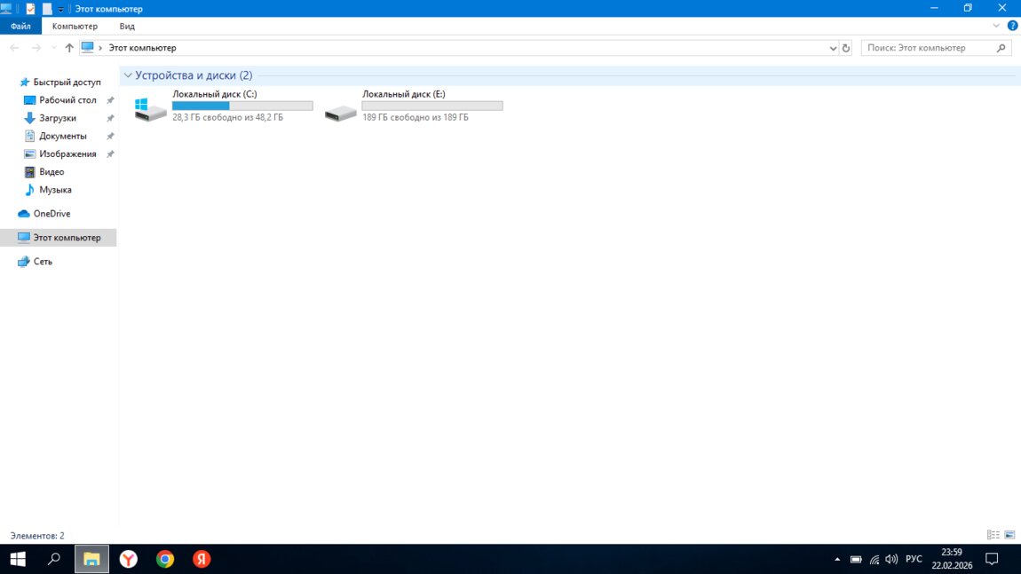Select Загрузки in the sidebar
The width and height of the screenshot is (1021, 574).
tap(58, 118)
